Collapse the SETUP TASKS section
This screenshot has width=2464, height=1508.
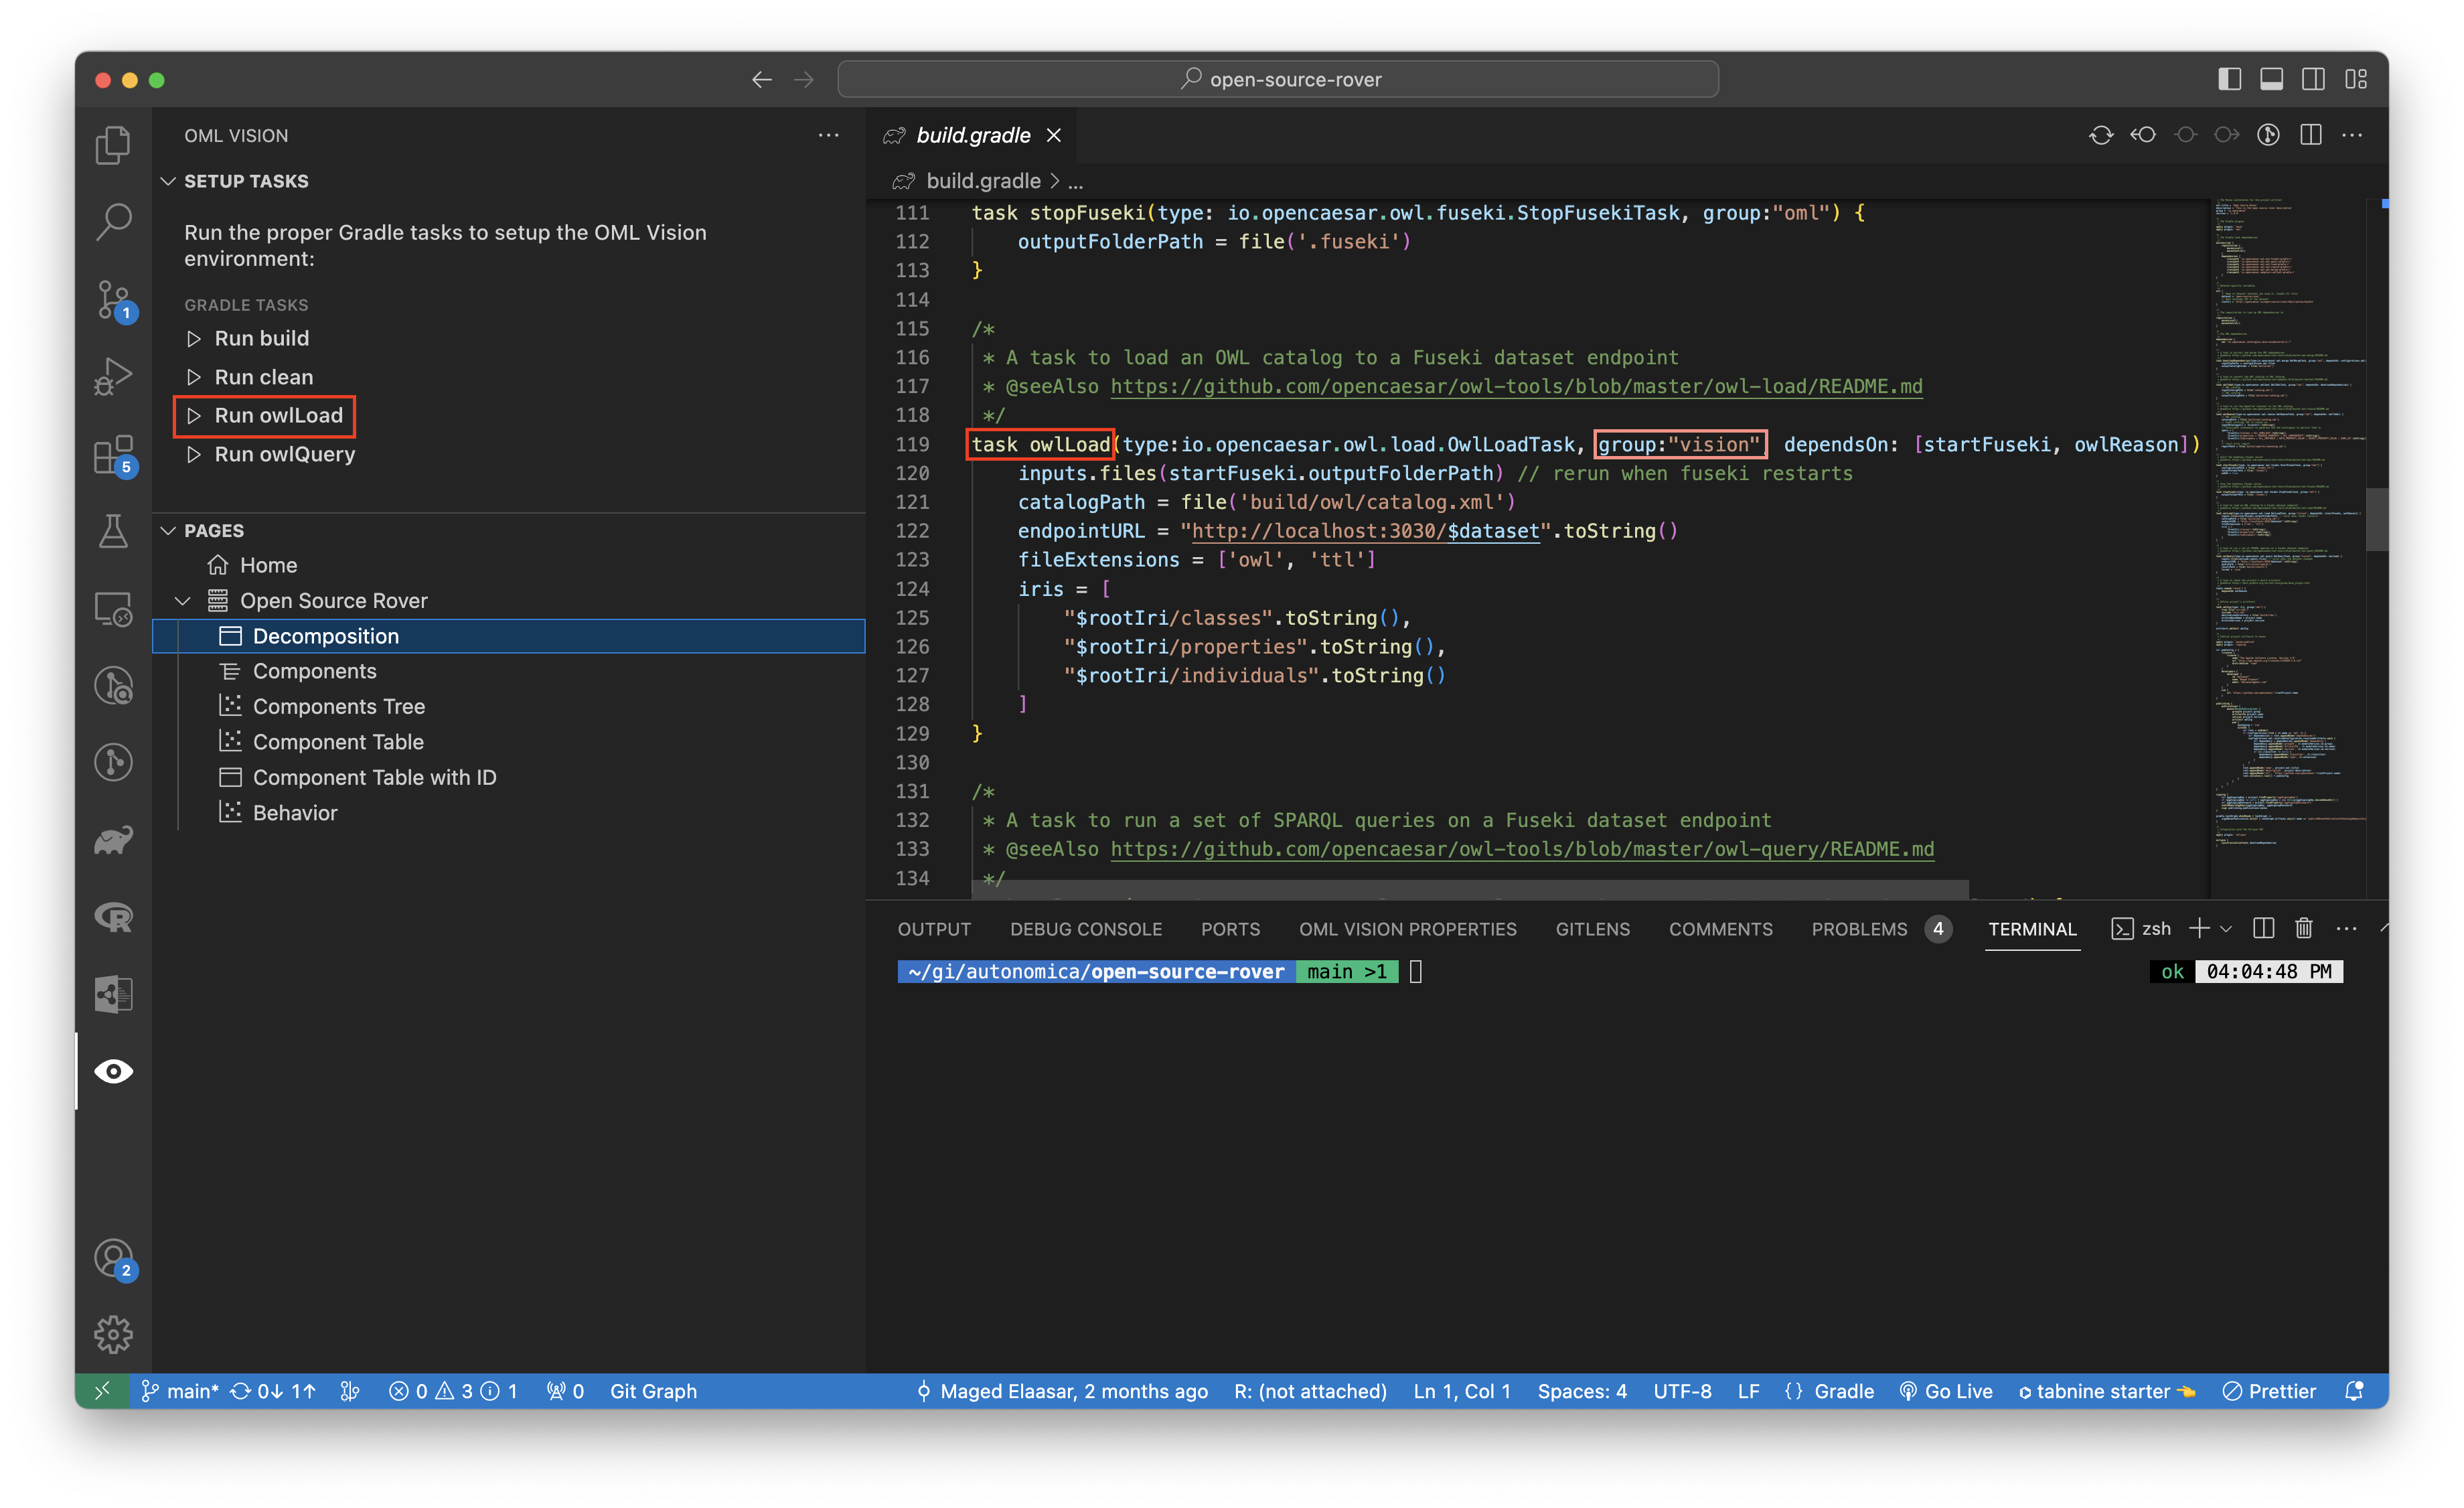coord(168,181)
